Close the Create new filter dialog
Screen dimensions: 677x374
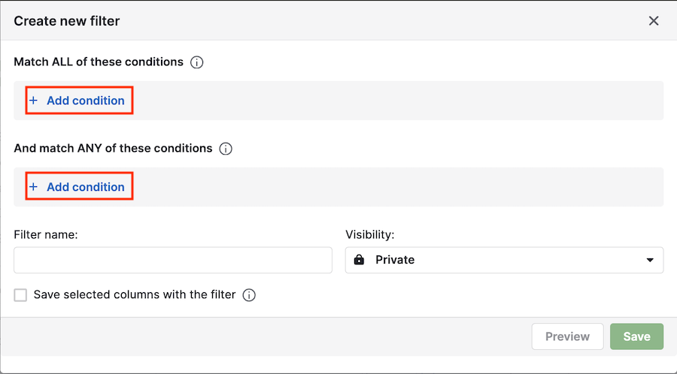click(654, 21)
